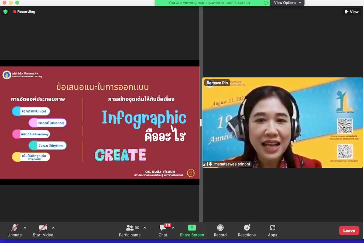Click Remove Pin on the speaker video
This screenshot has height=243, width=364.
click(x=217, y=83)
